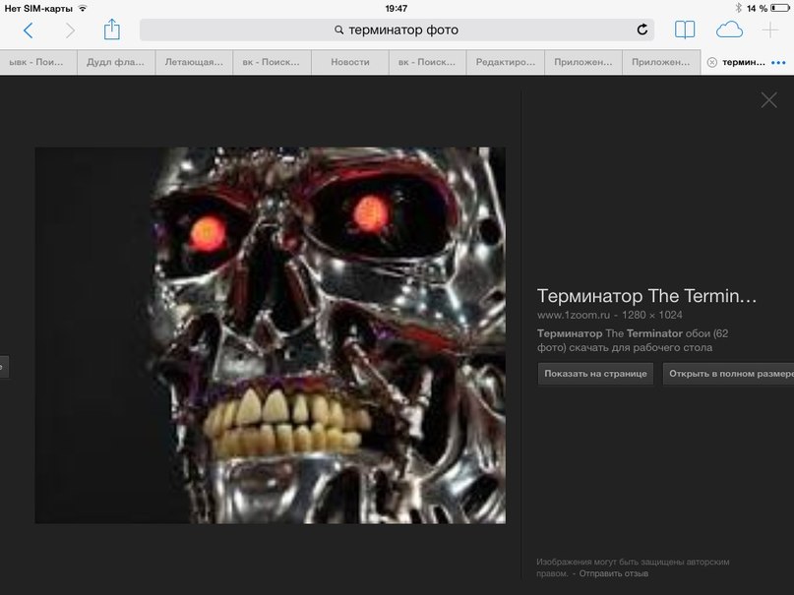Open the Share sheet icon
The image size is (794, 595).
point(111,30)
